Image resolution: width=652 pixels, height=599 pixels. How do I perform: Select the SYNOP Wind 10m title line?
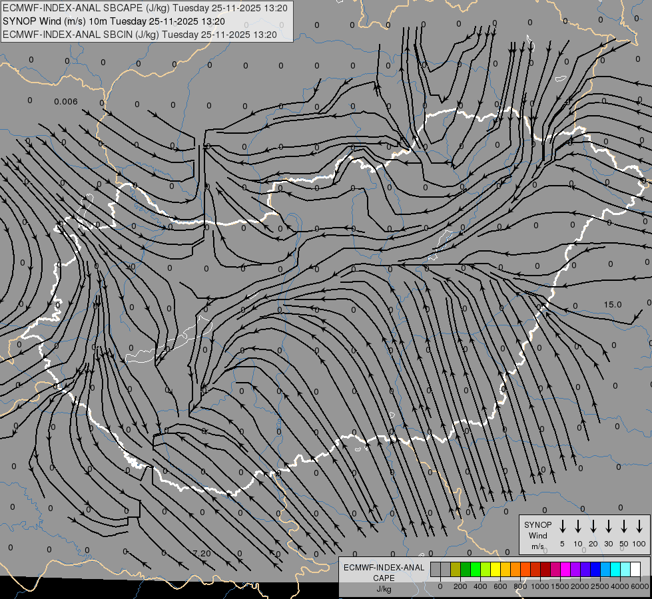pyautogui.click(x=113, y=21)
